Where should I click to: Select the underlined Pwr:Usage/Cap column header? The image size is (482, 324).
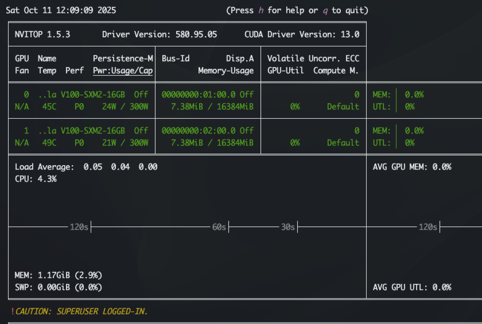pos(123,71)
